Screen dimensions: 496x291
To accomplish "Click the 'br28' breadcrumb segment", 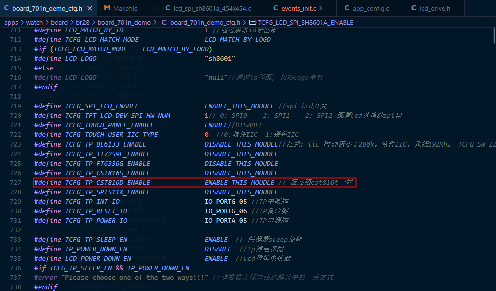I will [x=82, y=23].
